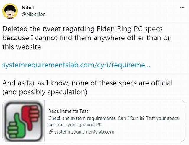Image resolution: width=189 pixels, height=145 pixels.
Task: Click the "(and possibly speculation)" text
Action: click(45, 92)
